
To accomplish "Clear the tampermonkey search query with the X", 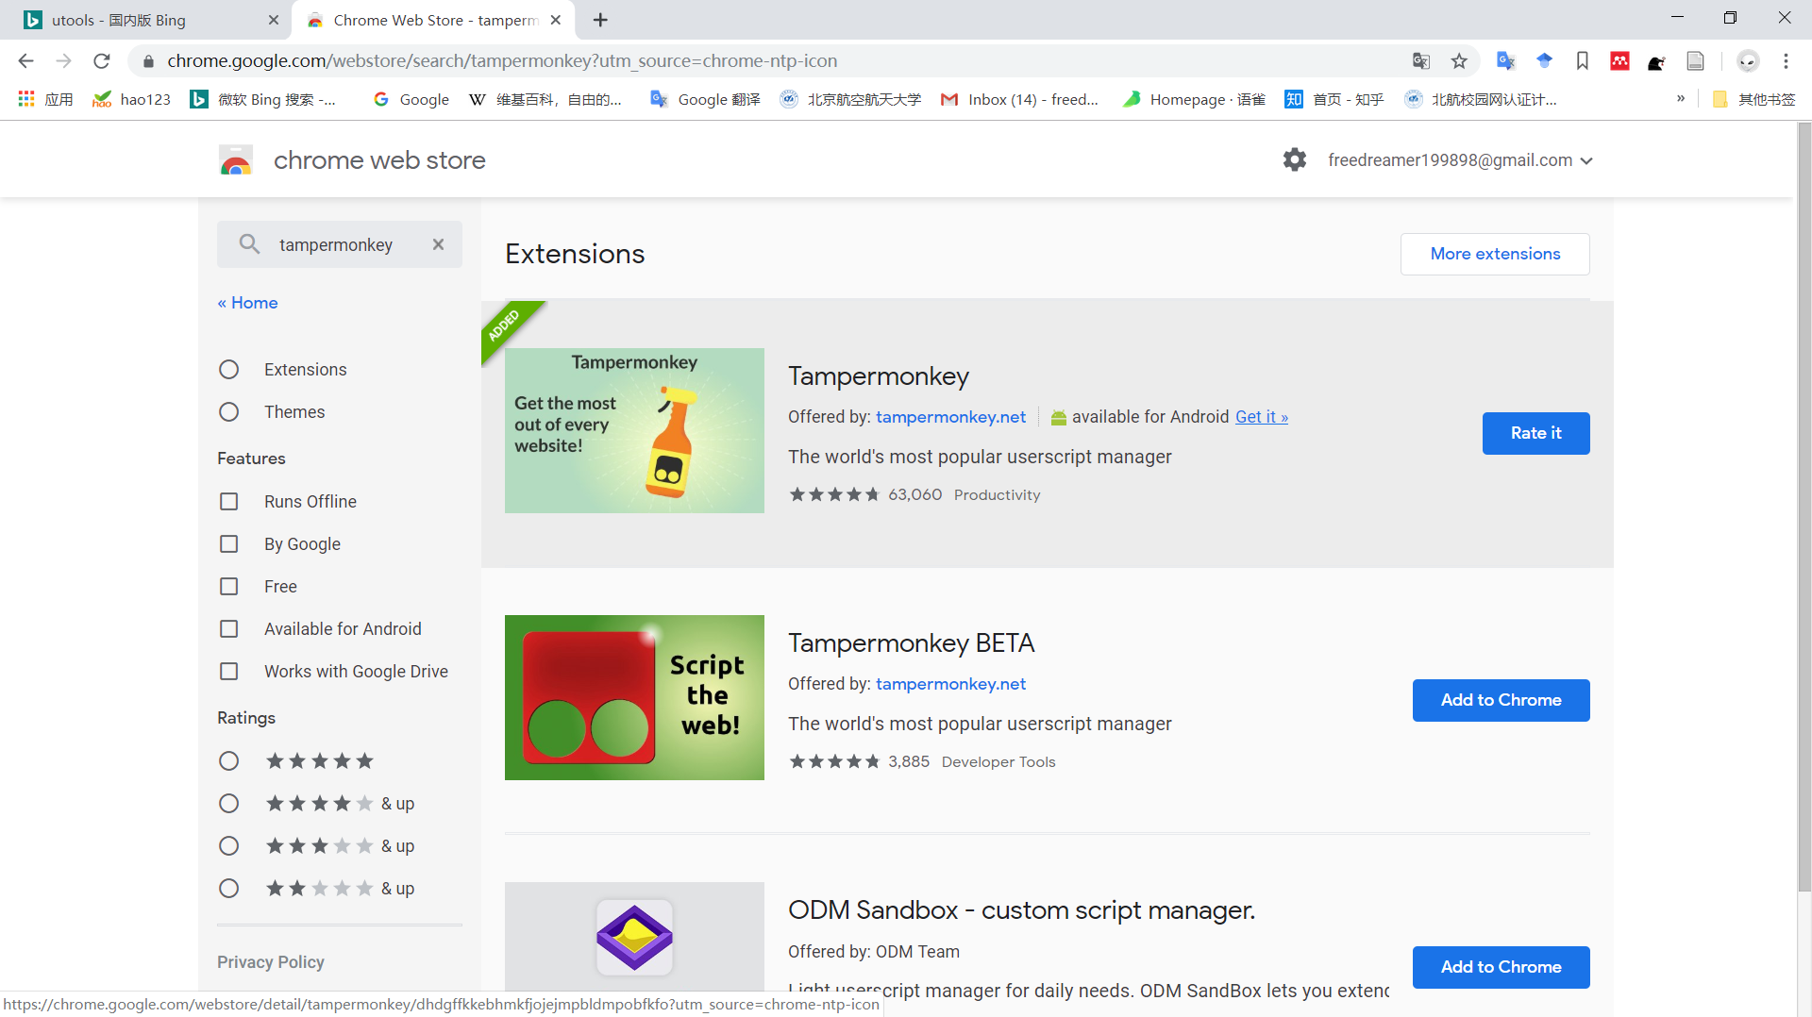I will (x=438, y=244).
